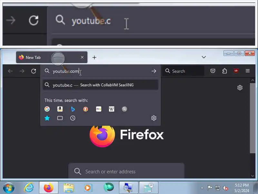The image size is (258, 194).
Task: Search this time with Amazon
Action: [60, 109]
